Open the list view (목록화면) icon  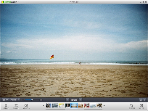[6, 106]
